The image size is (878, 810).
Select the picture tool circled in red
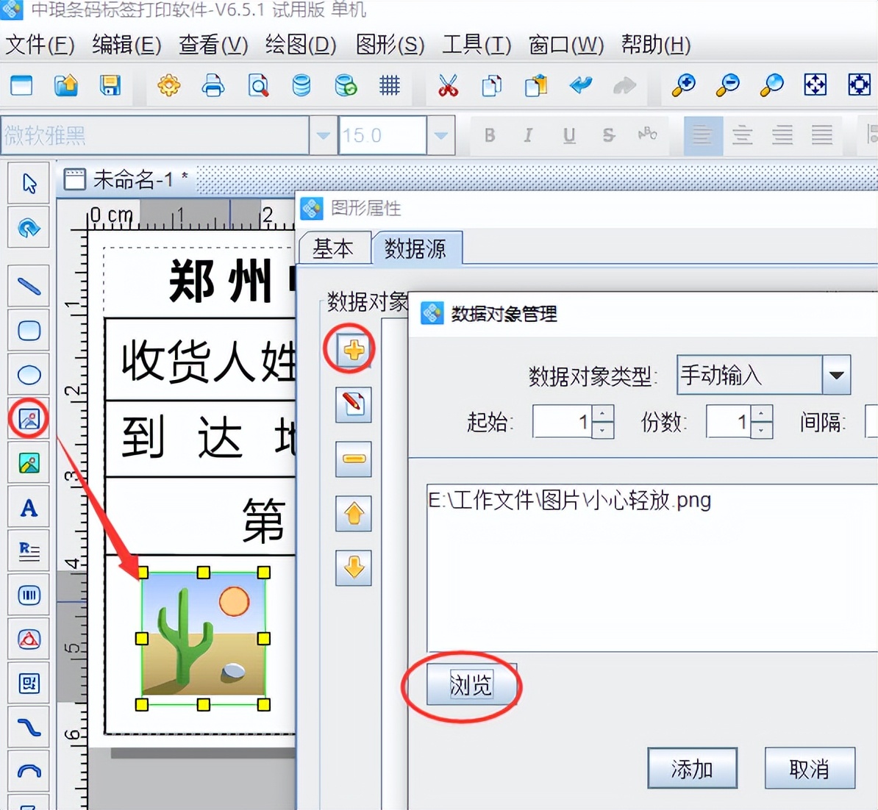click(x=28, y=419)
